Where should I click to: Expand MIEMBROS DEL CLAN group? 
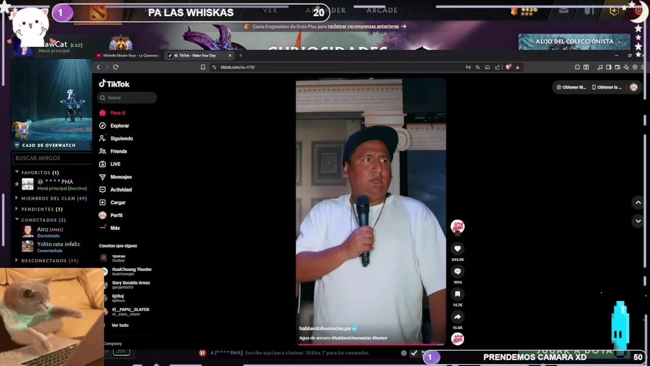[51, 199]
